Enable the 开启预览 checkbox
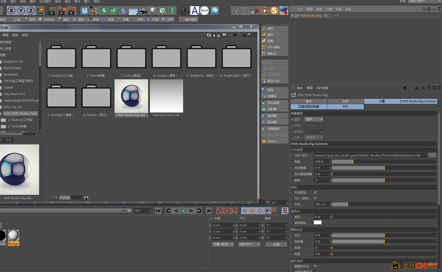This screenshot has height=272, width=442. pyautogui.click(x=315, y=193)
